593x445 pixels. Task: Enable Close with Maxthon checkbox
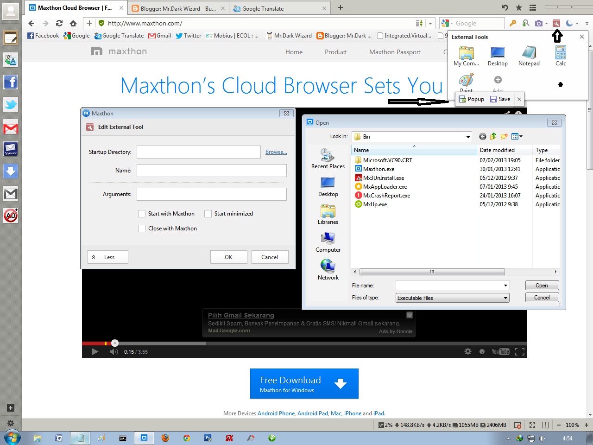(142, 229)
